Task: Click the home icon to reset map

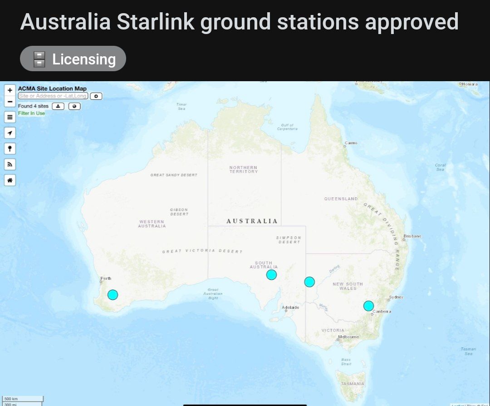Action: click(x=10, y=180)
